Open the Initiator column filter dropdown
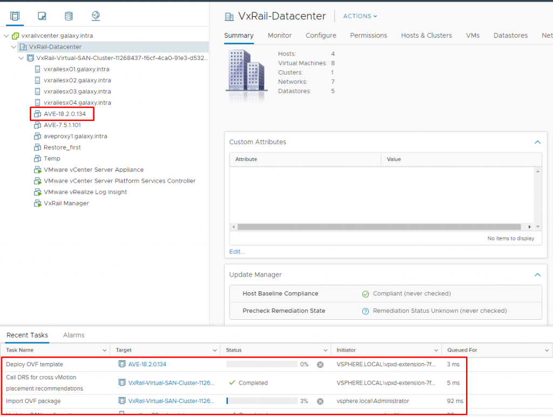 [436, 351]
